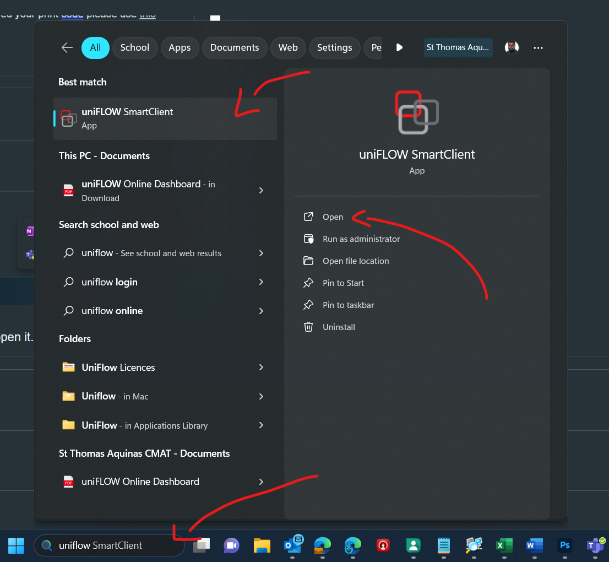
Task: Choose Pin to taskbar
Action: (x=348, y=305)
